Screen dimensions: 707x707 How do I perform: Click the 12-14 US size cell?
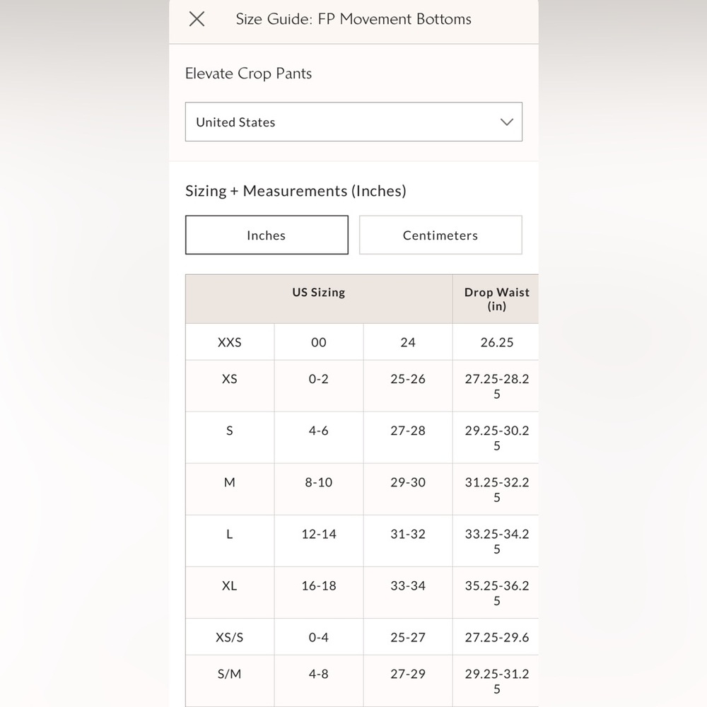[319, 534]
